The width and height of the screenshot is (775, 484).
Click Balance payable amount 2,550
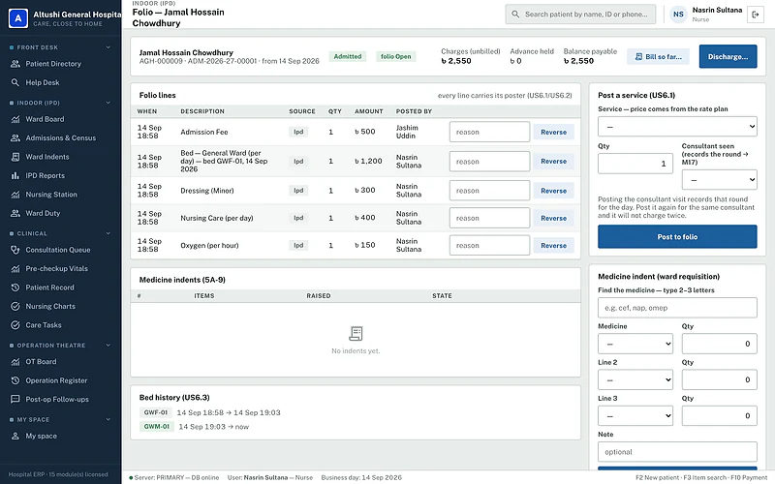[578, 61]
